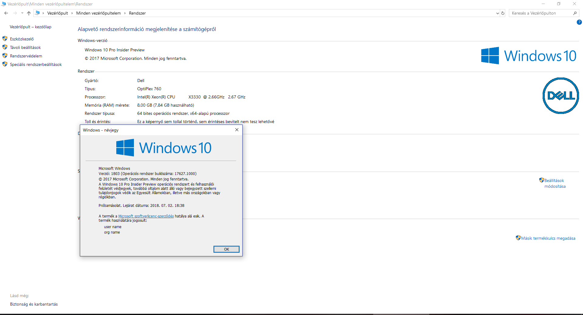Viewport: 583px width, 315px height.
Task: Click the Típus: label
Action: 90,89
